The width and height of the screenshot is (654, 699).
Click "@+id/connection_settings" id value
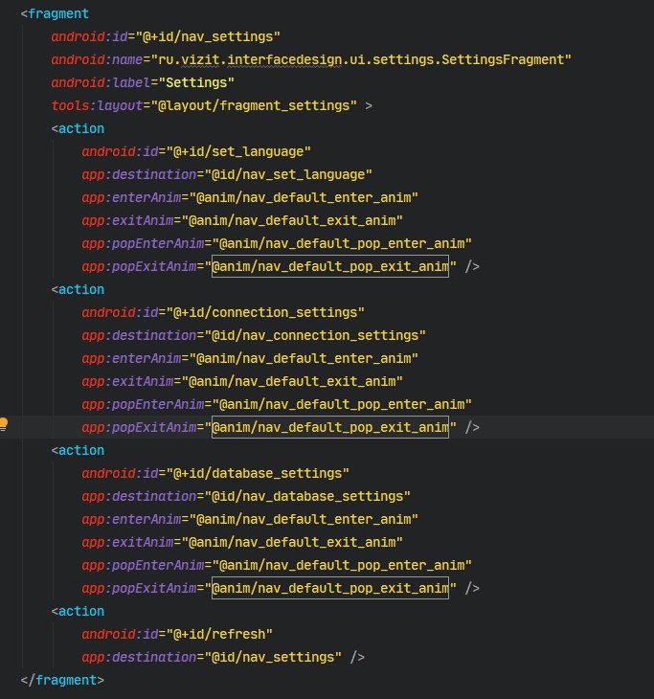coord(265,312)
